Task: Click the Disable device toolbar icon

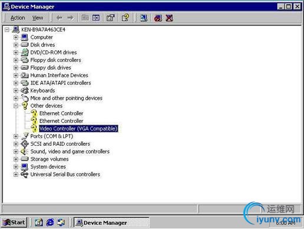Action: tap(158, 18)
